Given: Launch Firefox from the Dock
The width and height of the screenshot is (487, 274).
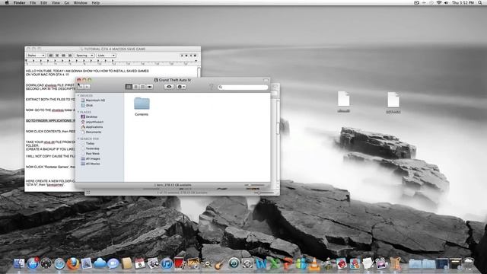Looking at the screenshot, I should 73,264.
